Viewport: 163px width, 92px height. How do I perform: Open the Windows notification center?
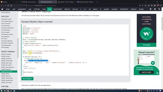(x=160, y=91)
